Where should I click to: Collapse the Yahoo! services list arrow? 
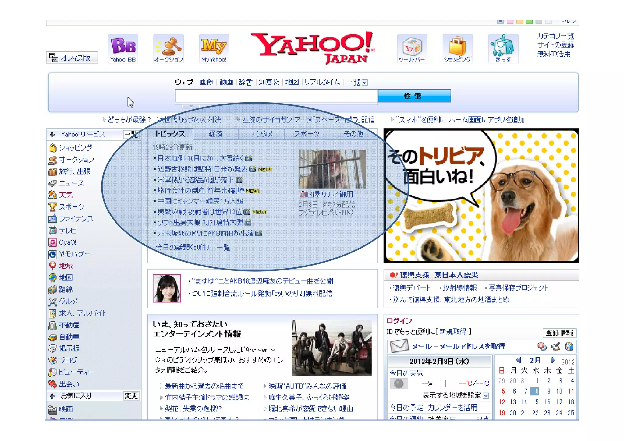pos(52,134)
